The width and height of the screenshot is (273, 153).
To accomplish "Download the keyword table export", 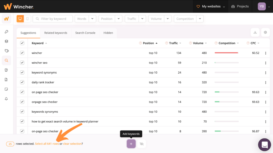I will click(x=255, y=32).
